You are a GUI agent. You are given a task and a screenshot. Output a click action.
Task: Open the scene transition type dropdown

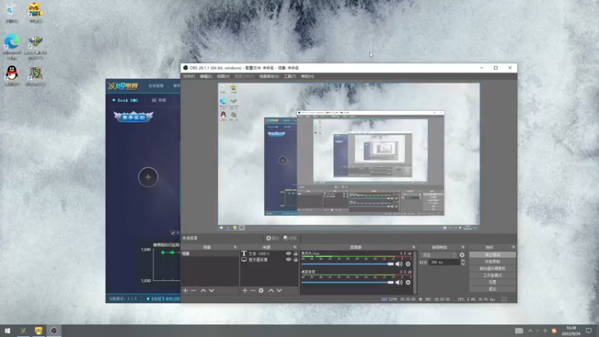[x=439, y=255]
